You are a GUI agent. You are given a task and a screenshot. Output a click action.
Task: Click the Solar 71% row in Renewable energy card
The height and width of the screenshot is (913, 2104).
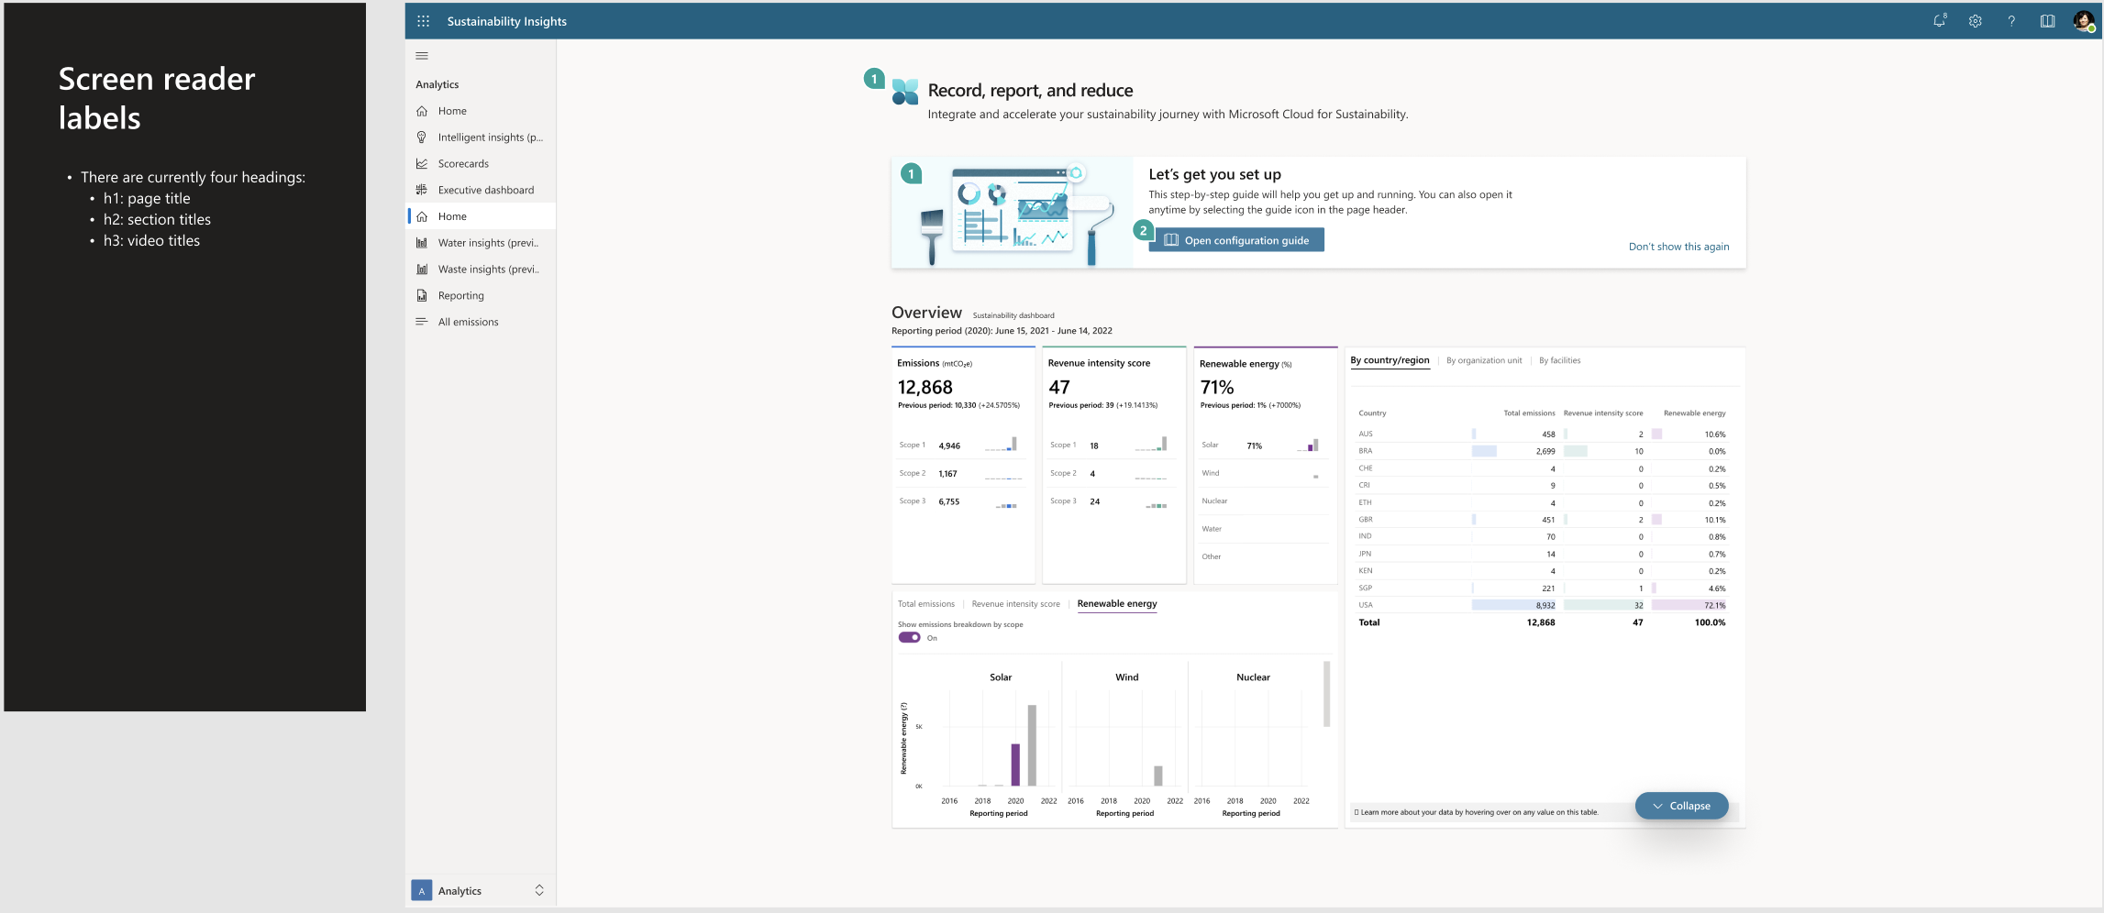tap(1264, 445)
